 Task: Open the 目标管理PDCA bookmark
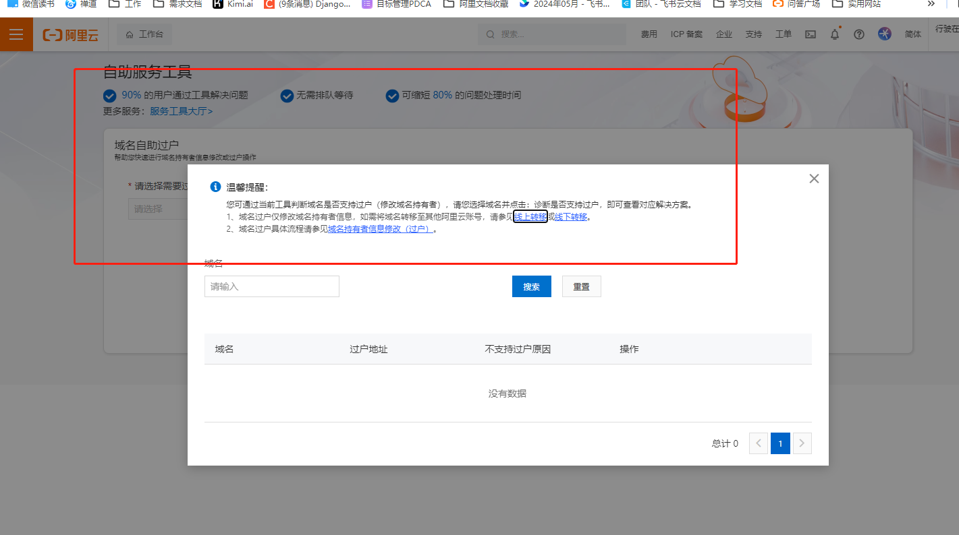[397, 4]
